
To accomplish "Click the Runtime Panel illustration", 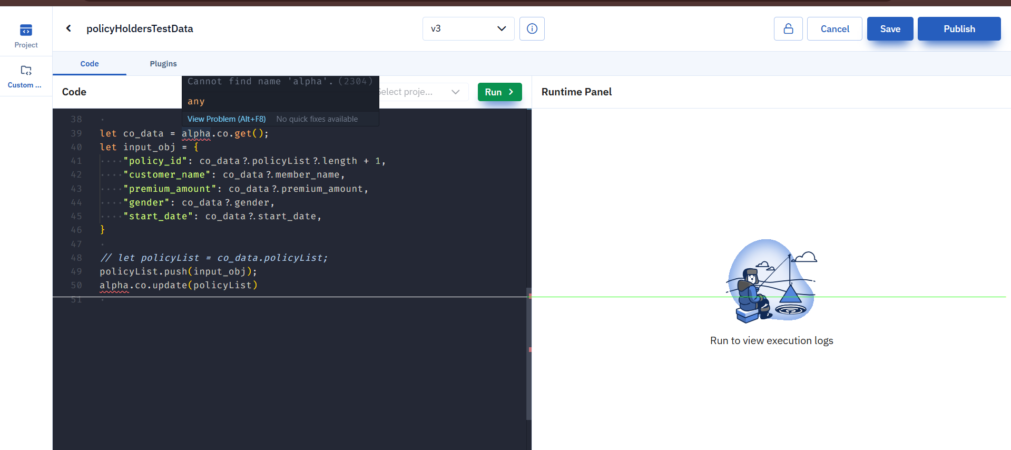I will (x=771, y=281).
